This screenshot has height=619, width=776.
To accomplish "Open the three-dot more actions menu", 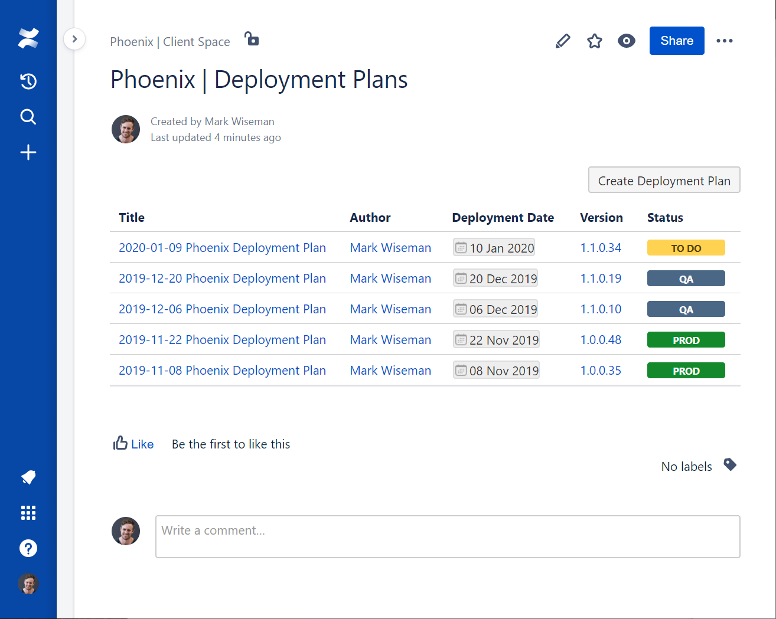I will tap(725, 41).
